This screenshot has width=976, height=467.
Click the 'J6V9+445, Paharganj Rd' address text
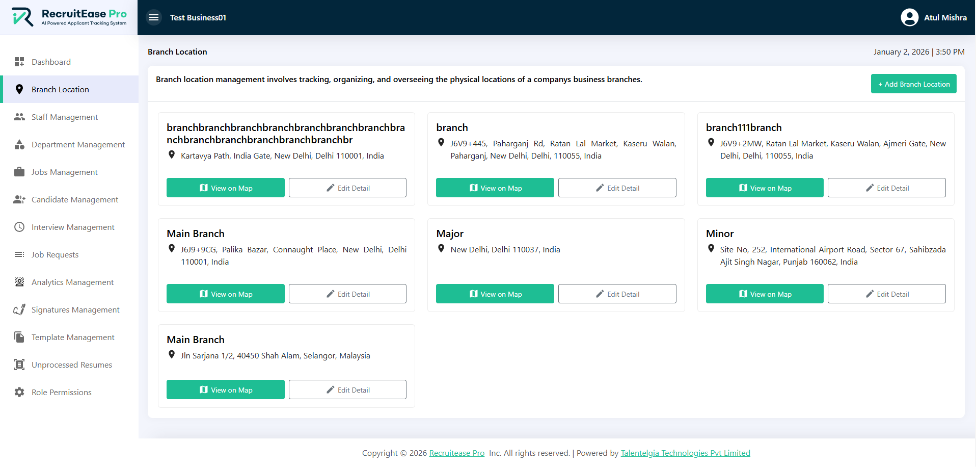click(563, 149)
